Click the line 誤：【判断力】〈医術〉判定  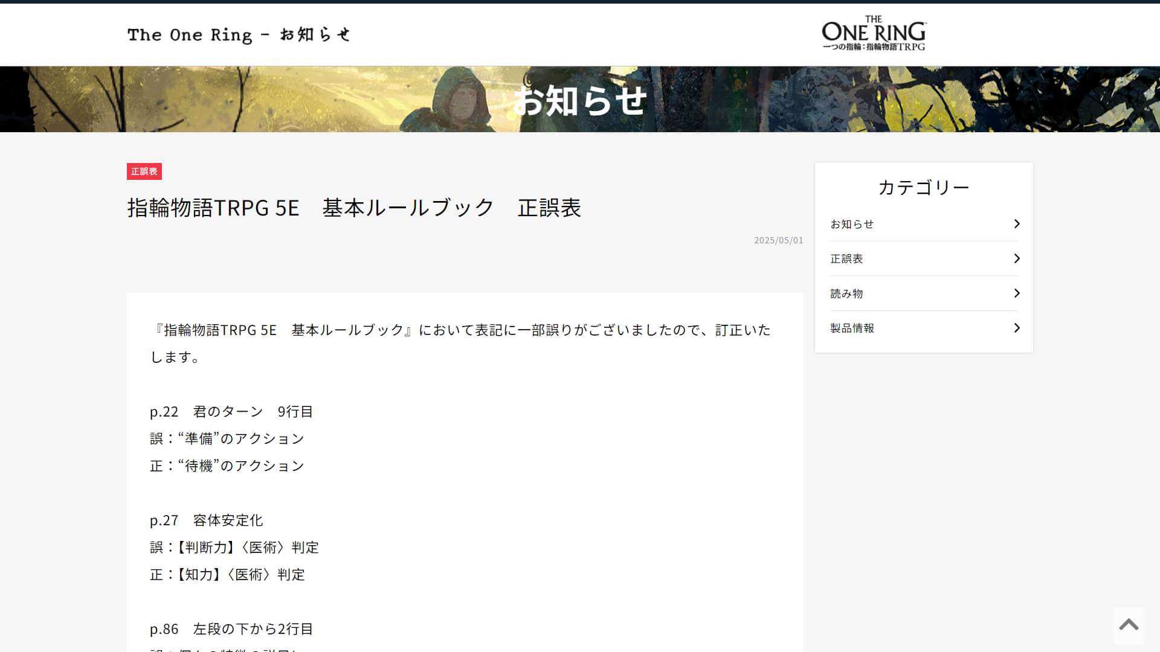234,548
